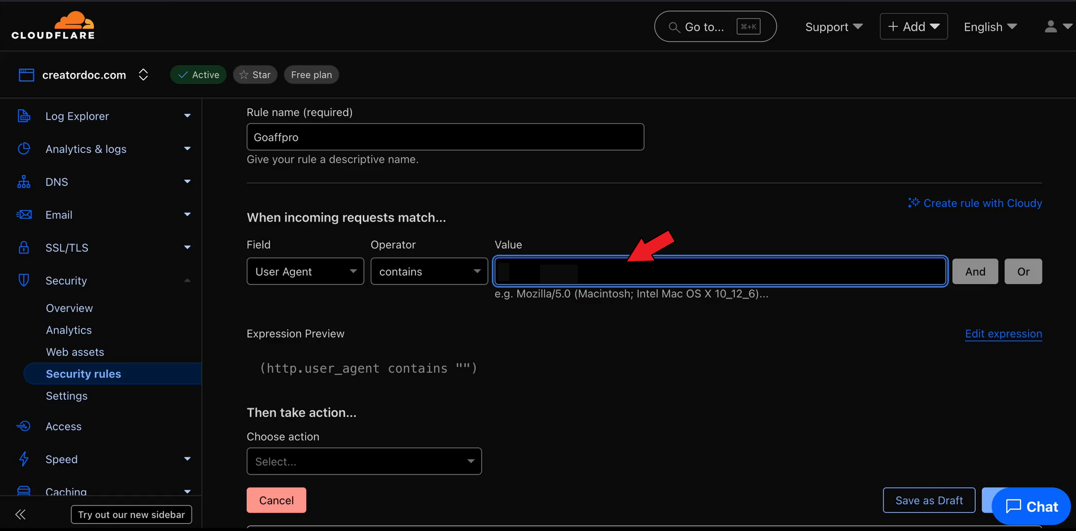Open the contains operator dropdown
1076x531 pixels.
coord(429,271)
